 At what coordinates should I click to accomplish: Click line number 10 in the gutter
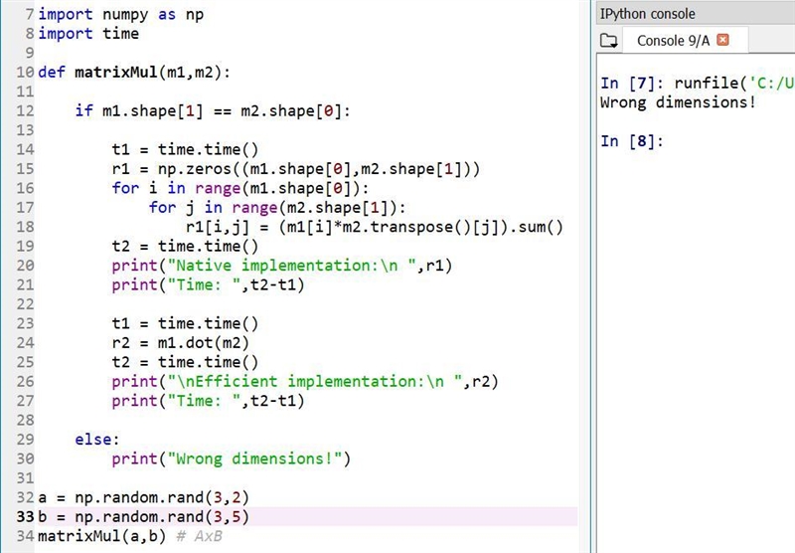(x=25, y=72)
